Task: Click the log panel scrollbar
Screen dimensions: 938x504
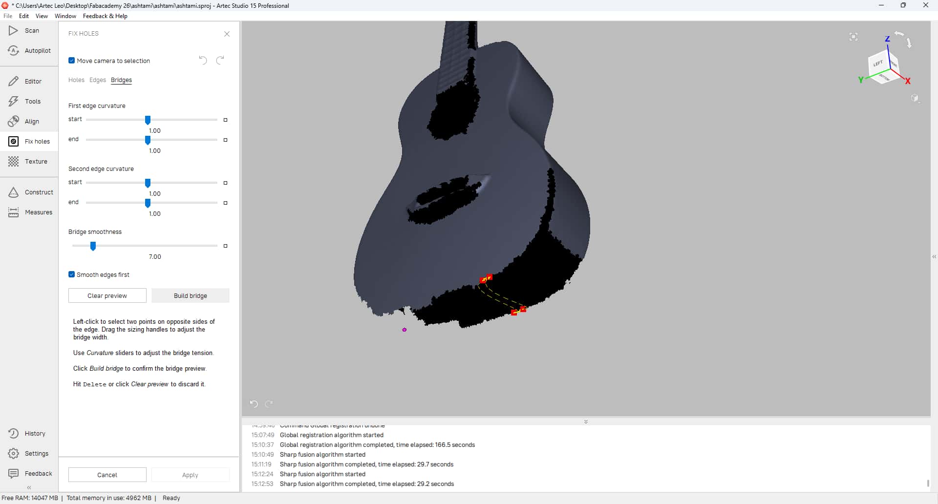Action: click(928, 483)
